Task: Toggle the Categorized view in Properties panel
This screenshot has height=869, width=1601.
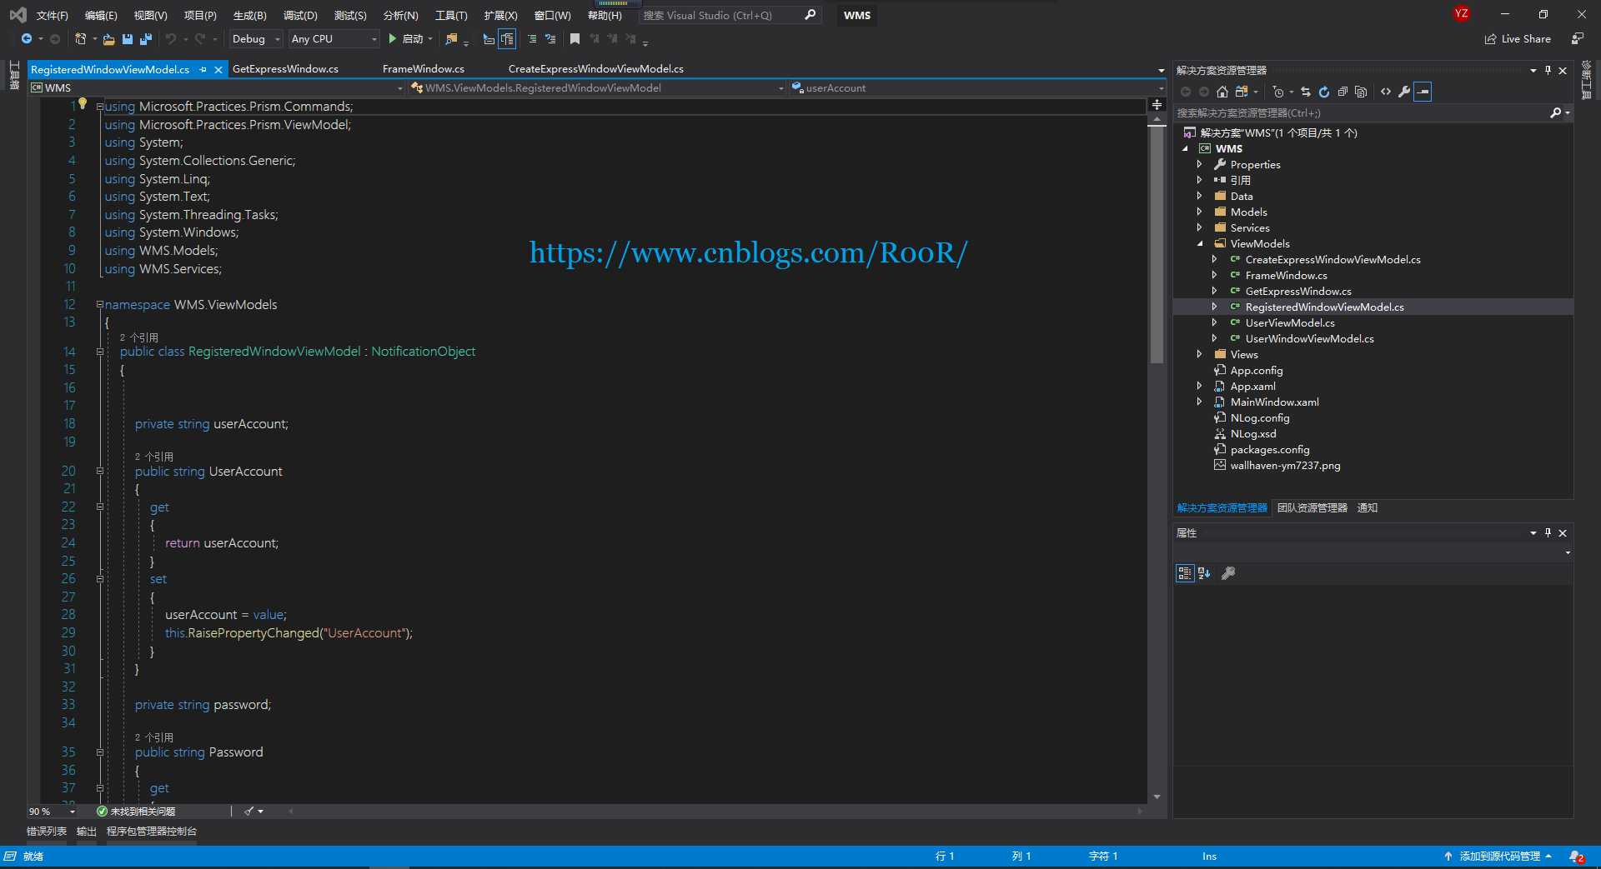Action: pyautogui.click(x=1185, y=573)
